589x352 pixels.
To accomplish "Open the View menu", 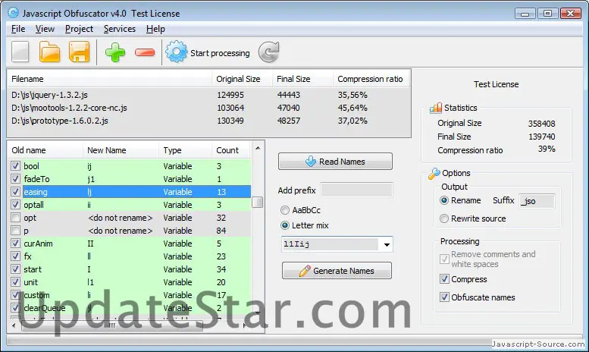I will click(x=45, y=29).
